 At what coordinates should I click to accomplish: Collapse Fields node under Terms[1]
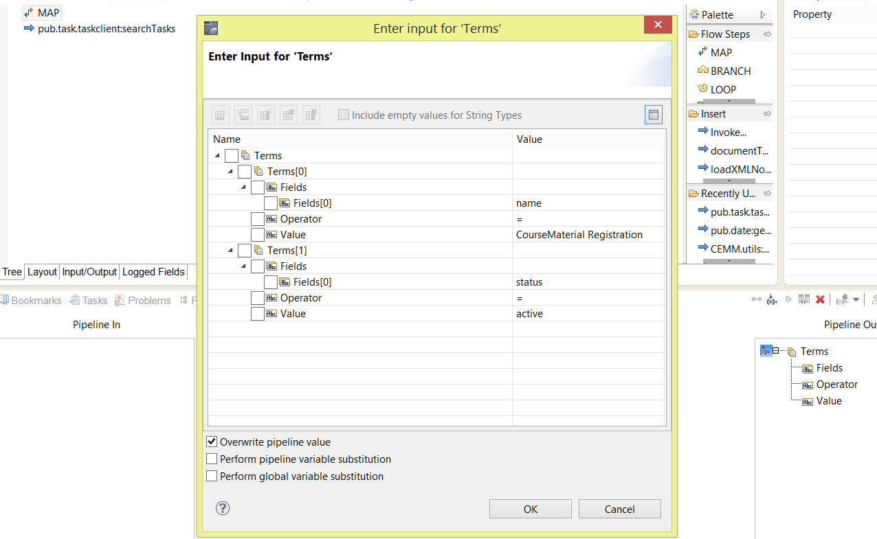(x=244, y=266)
